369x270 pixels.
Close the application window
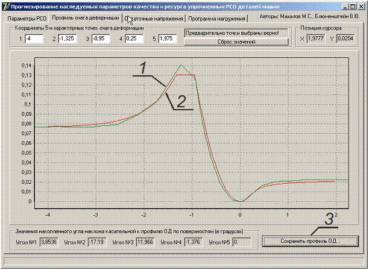point(361,7)
